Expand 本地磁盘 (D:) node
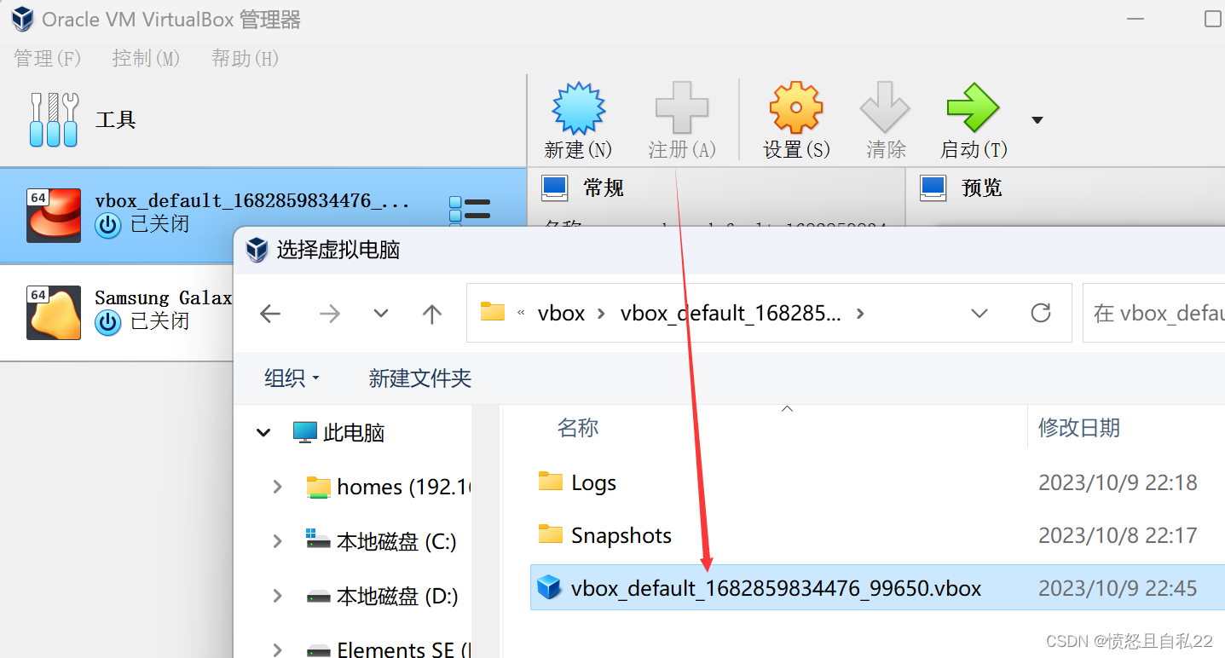Viewport: 1225px width, 658px height. click(x=277, y=597)
